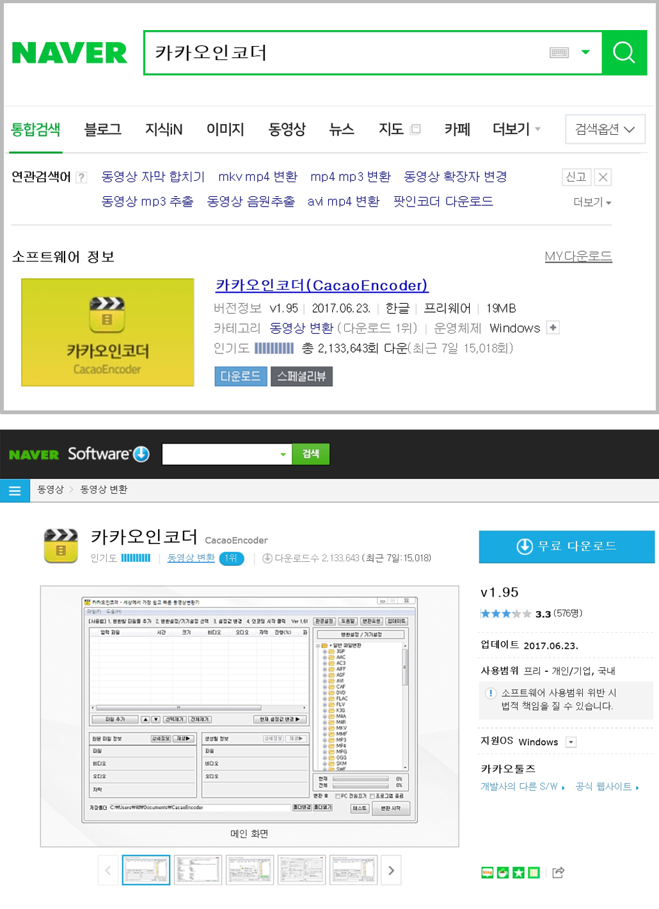This screenshot has height=909, width=659.
Task: Open the 카카오인코더(CacaoEncoder) title link
Action: pyautogui.click(x=322, y=286)
